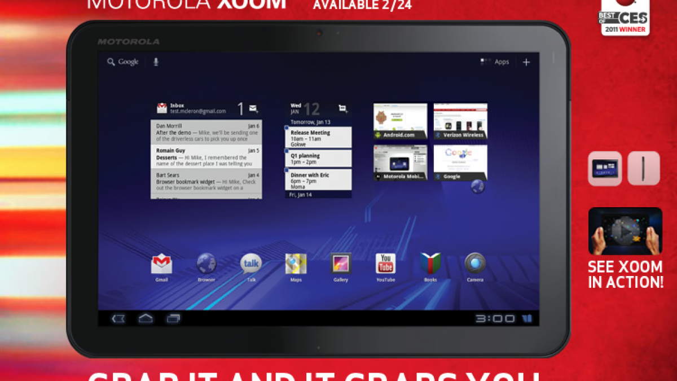The height and width of the screenshot is (381, 677).
Task: Open the Android.com bookmark thumbnail
Action: tap(400, 120)
